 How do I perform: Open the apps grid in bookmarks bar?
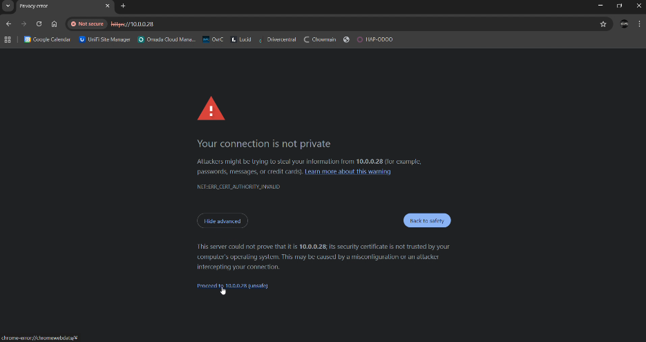coord(8,39)
